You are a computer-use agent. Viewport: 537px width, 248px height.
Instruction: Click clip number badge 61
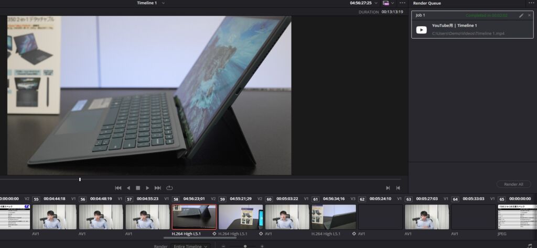[315, 199]
